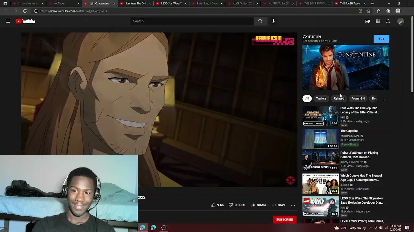Open 'Which Couple Has The Biggest Age Gap?' title
The width and height of the screenshot is (414, 232).
361,178
